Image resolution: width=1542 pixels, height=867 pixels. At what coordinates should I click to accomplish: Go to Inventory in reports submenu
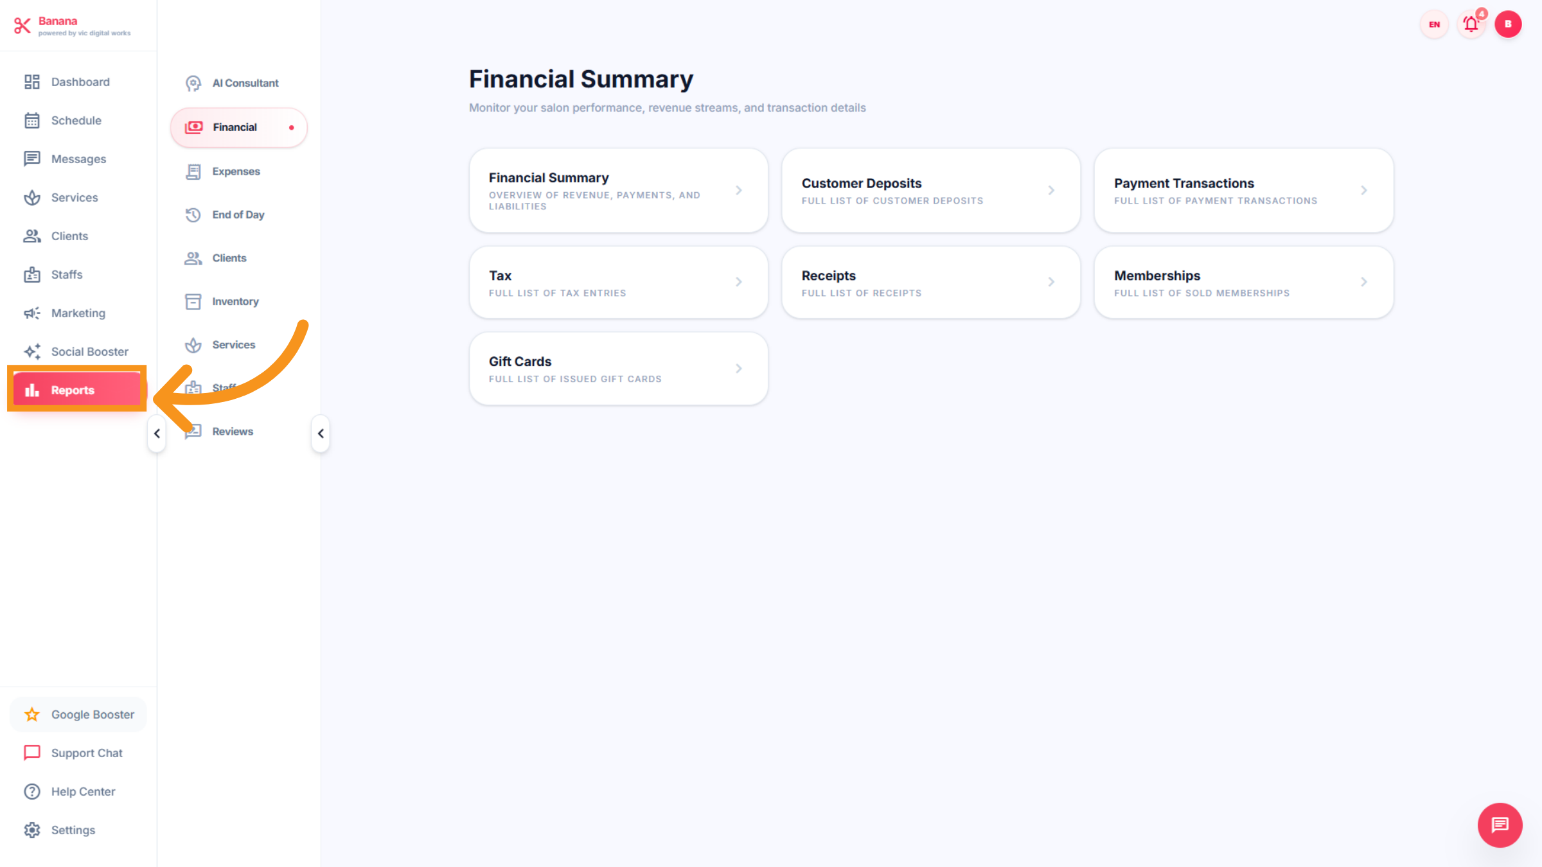pyautogui.click(x=235, y=301)
